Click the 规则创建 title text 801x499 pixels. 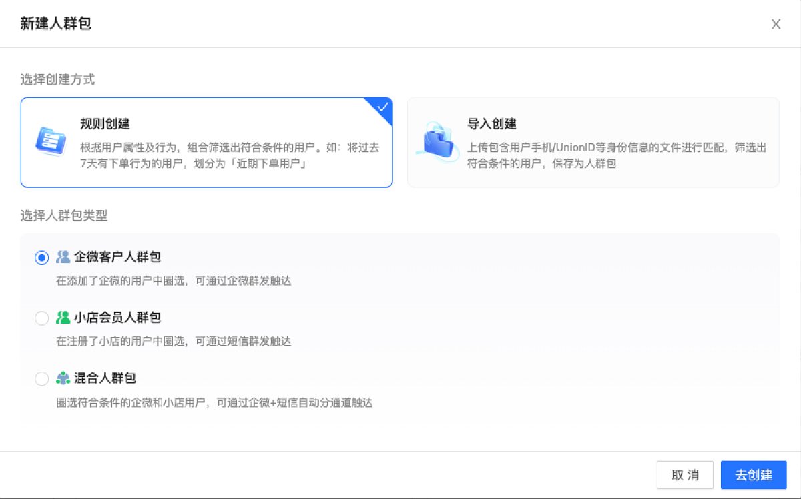[105, 124]
